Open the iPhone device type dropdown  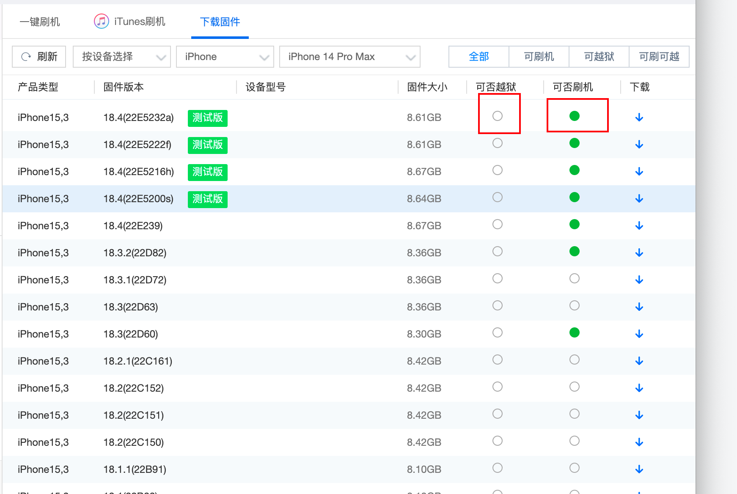[x=225, y=56]
